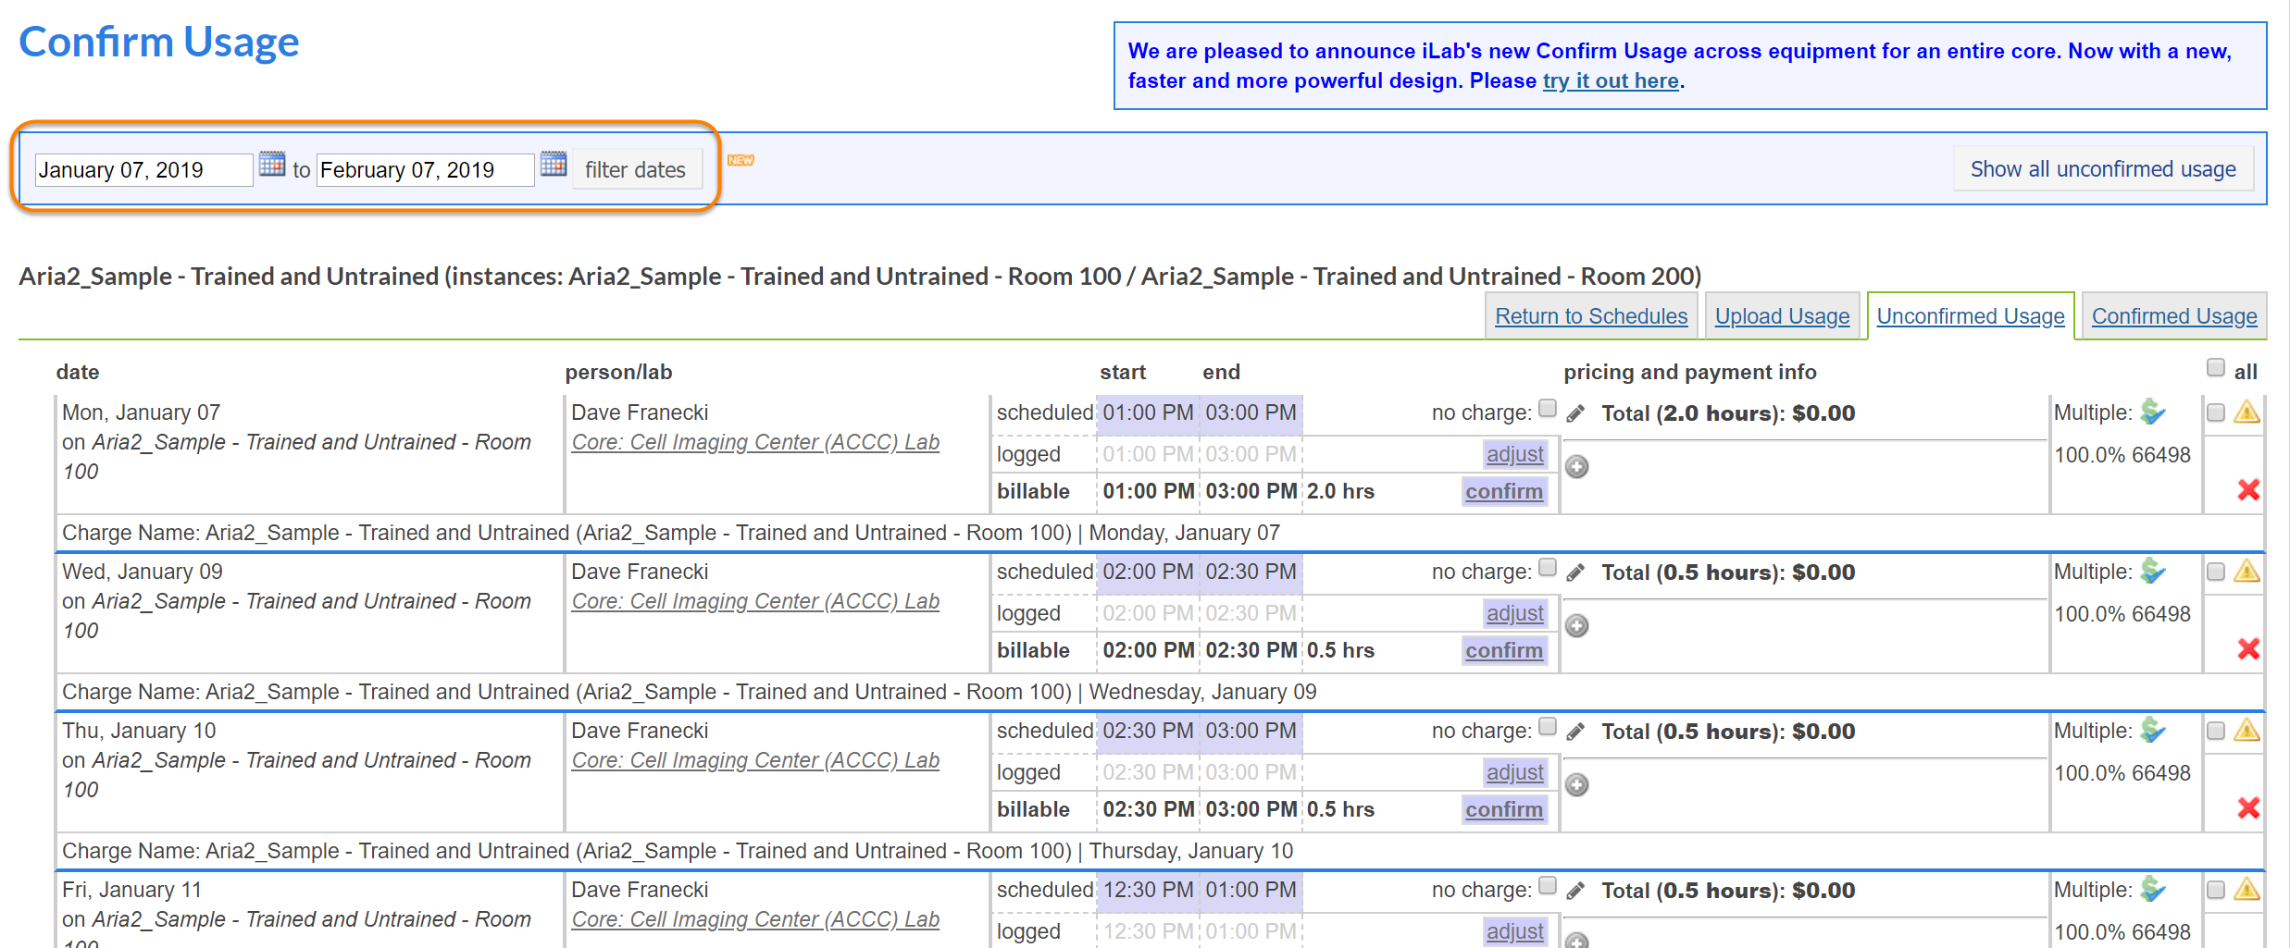Viewport: 2290px width, 948px height.
Task: Click 'Show all unconfirmed usage' button
Action: (x=2102, y=169)
